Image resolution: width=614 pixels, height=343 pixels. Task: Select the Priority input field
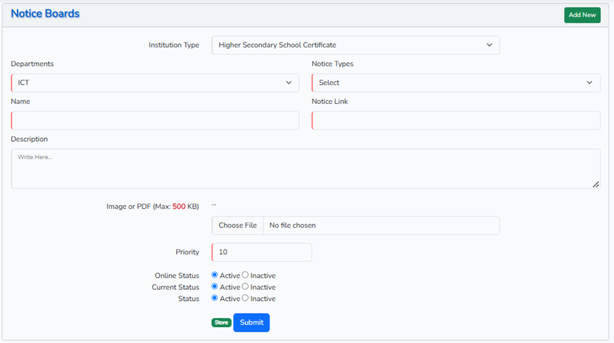point(261,252)
